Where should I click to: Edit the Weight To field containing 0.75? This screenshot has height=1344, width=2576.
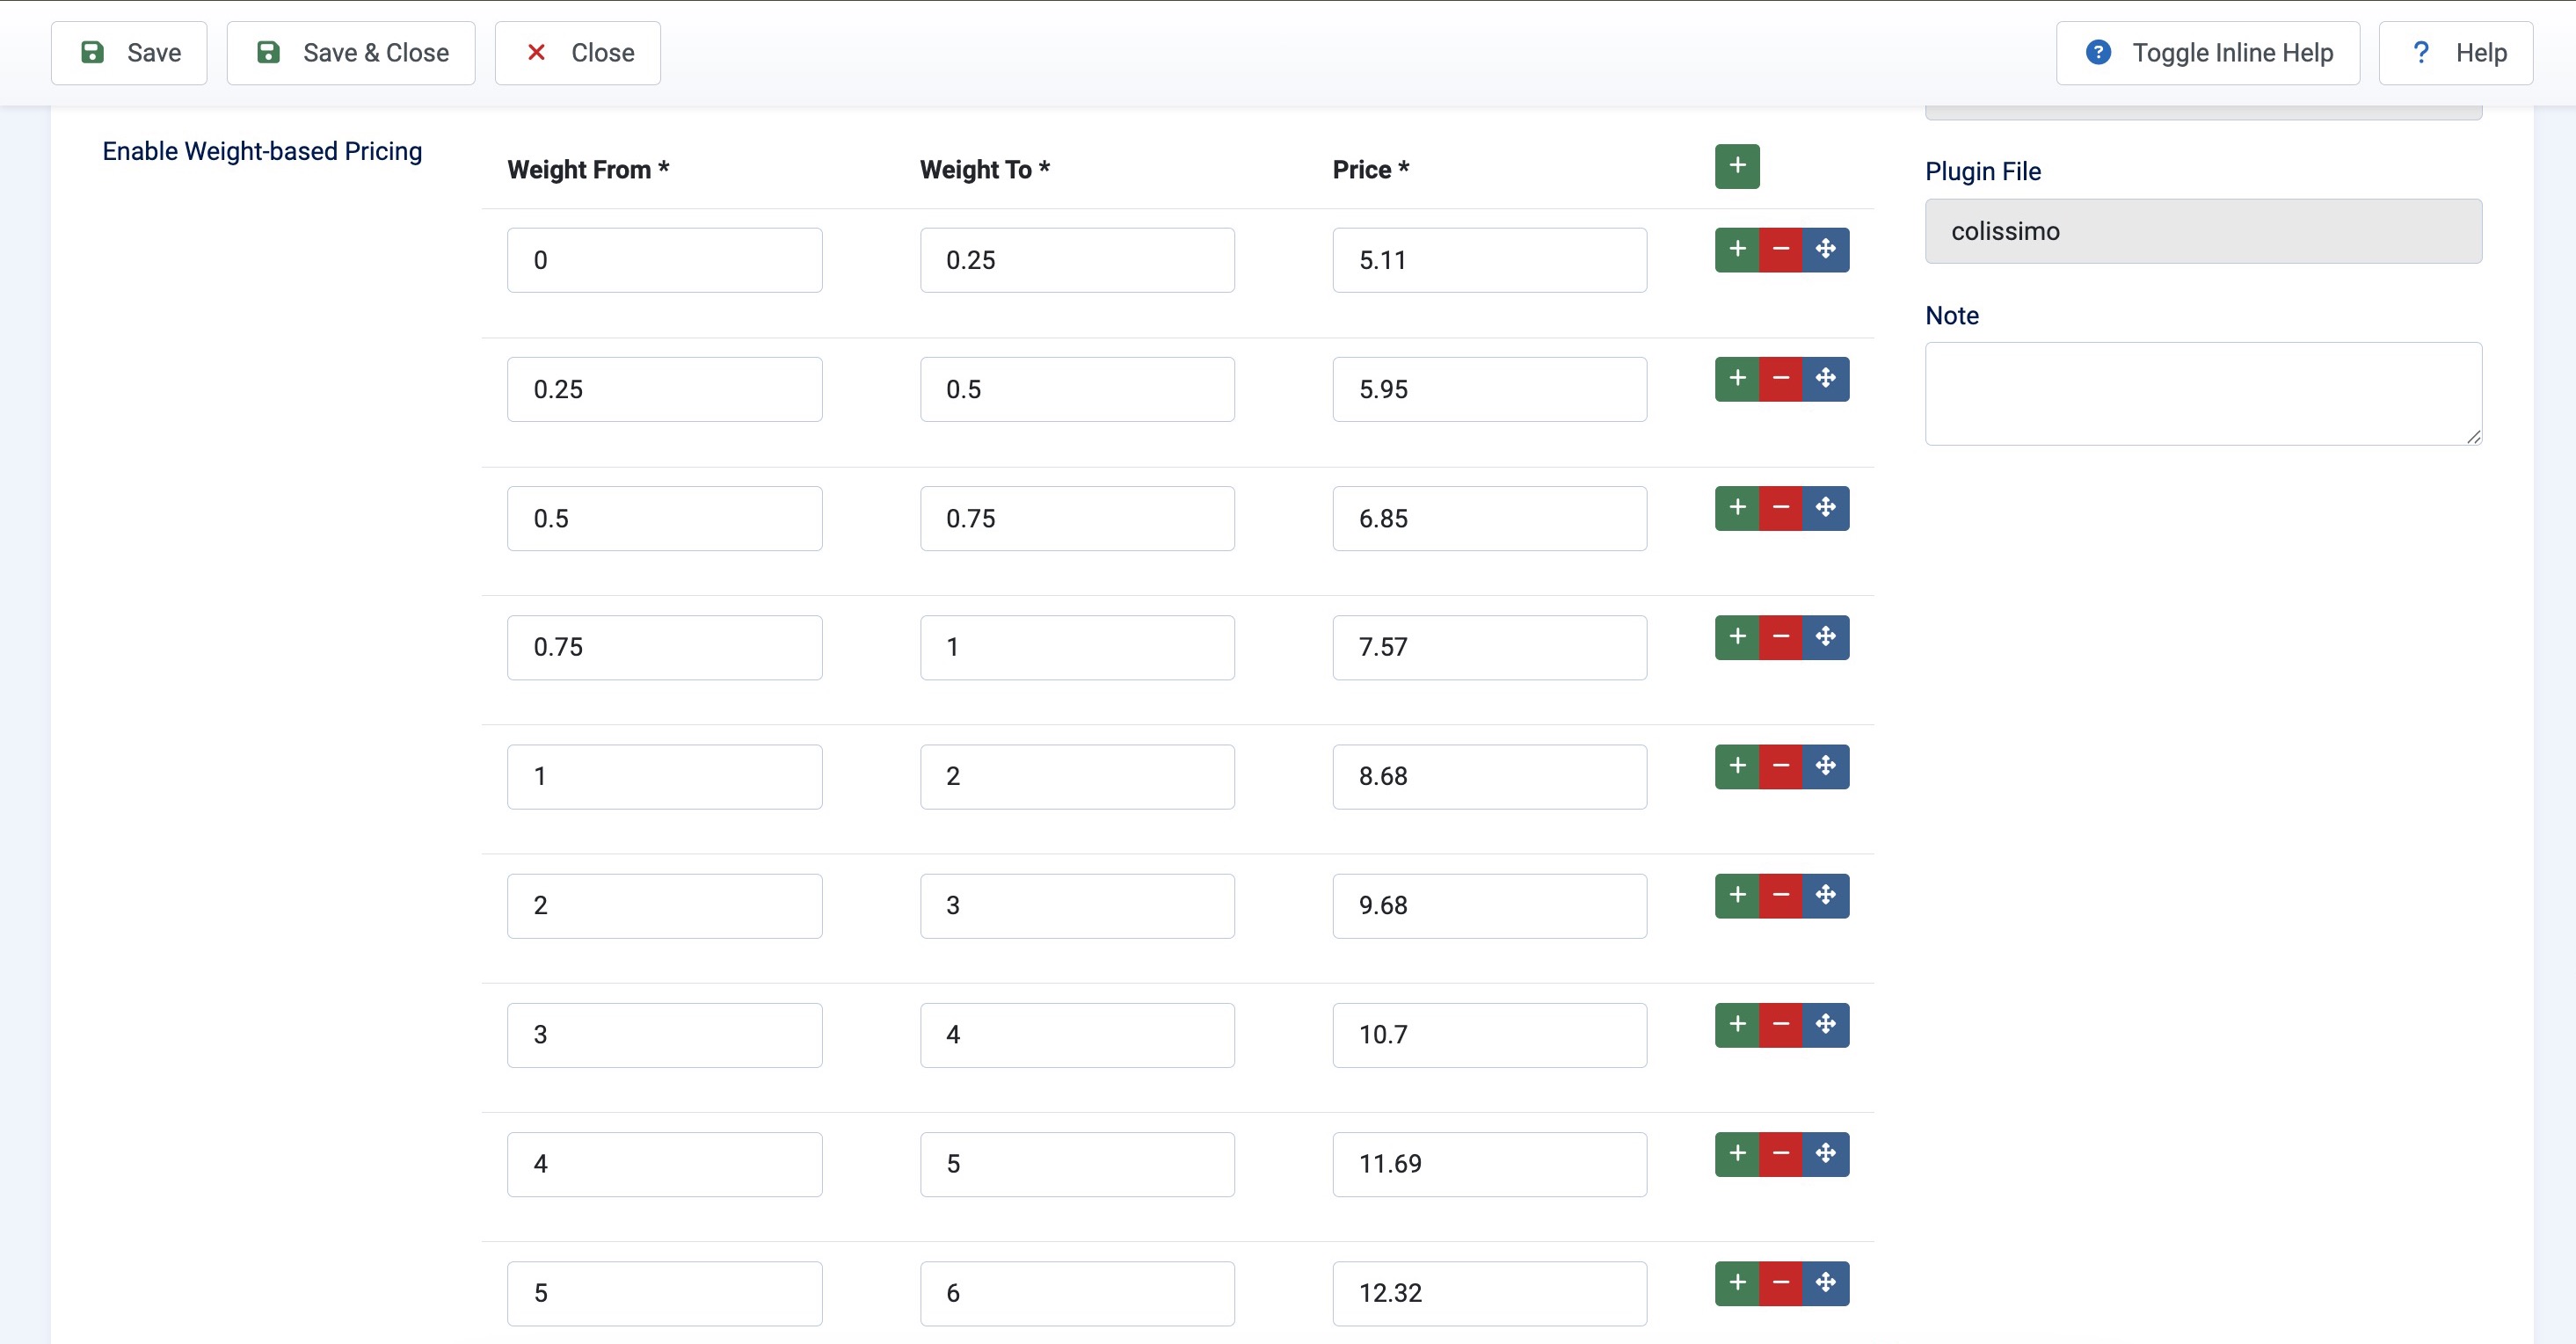pyautogui.click(x=1076, y=518)
